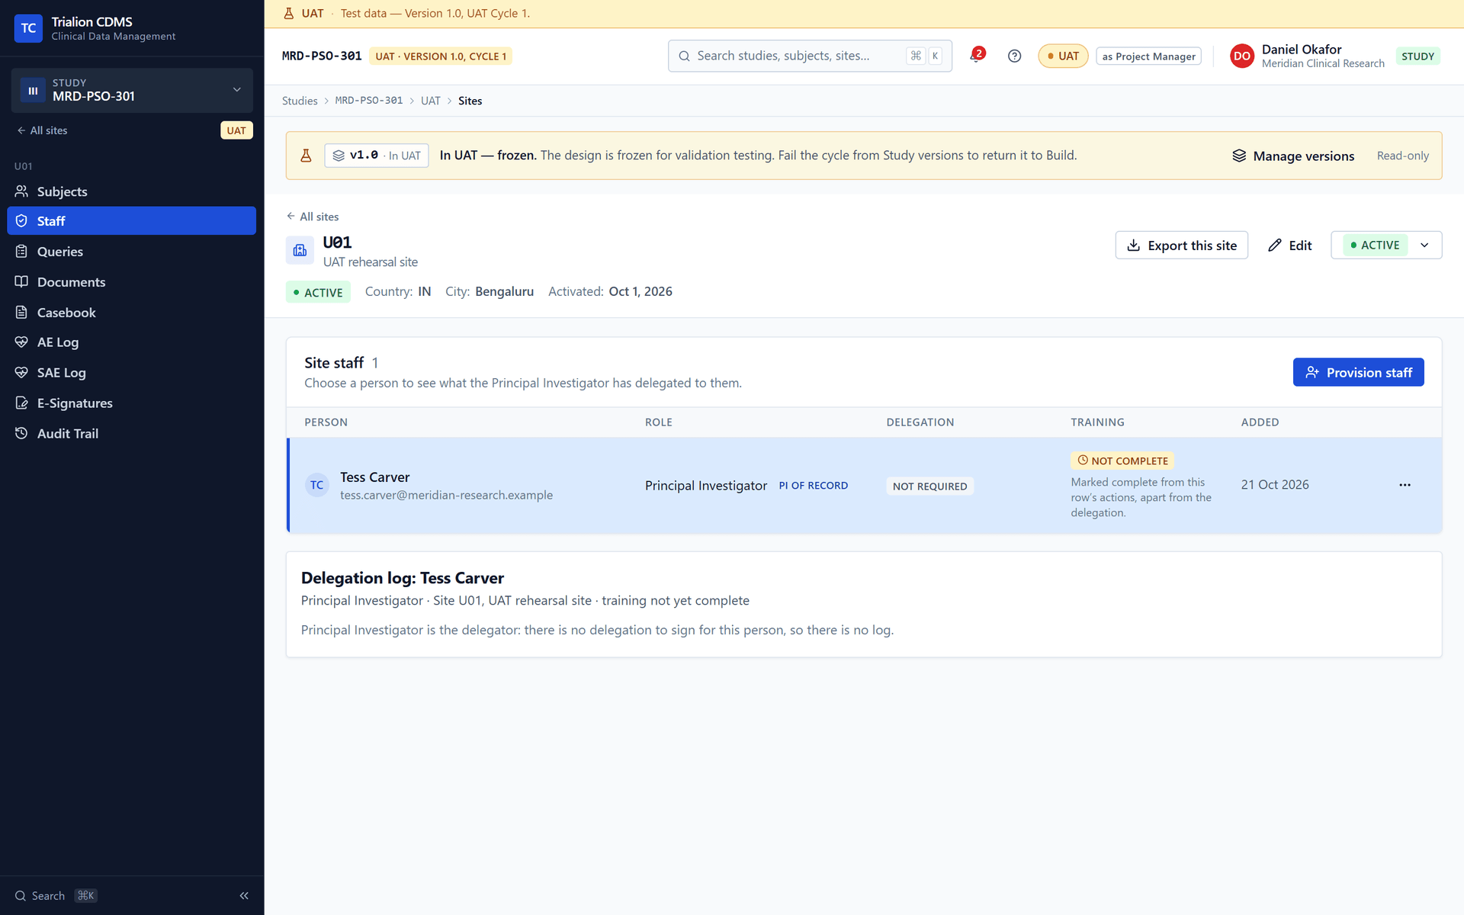Open Documents from the sidebar
Viewport: 1464px width, 915px height.
pos(131,282)
